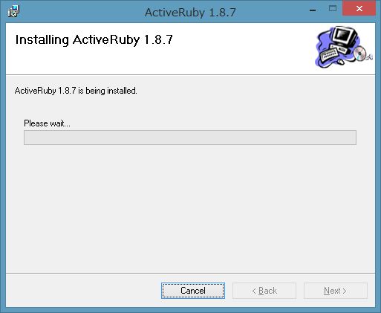Click the computer and CD setup graphic

(x=344, y=47)
